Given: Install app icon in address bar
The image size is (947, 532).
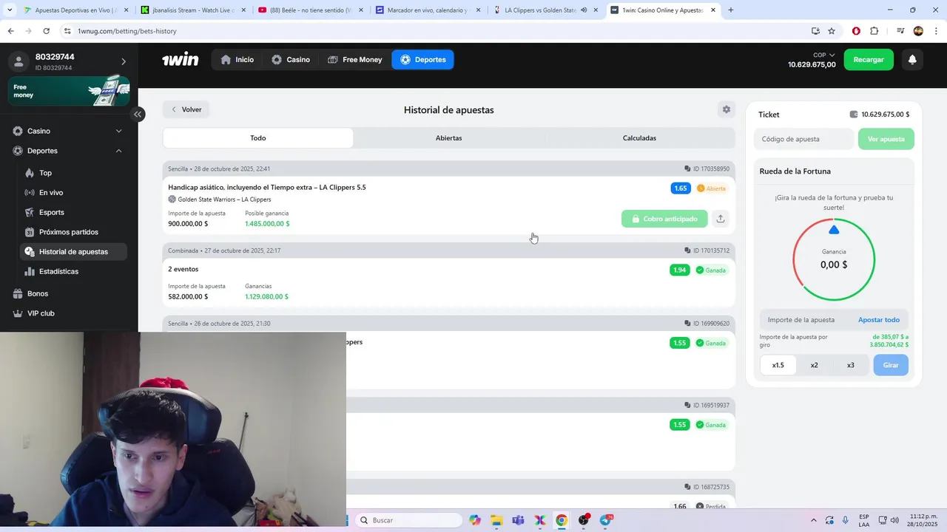Looking at the screenshot, I should coord(815,31).
